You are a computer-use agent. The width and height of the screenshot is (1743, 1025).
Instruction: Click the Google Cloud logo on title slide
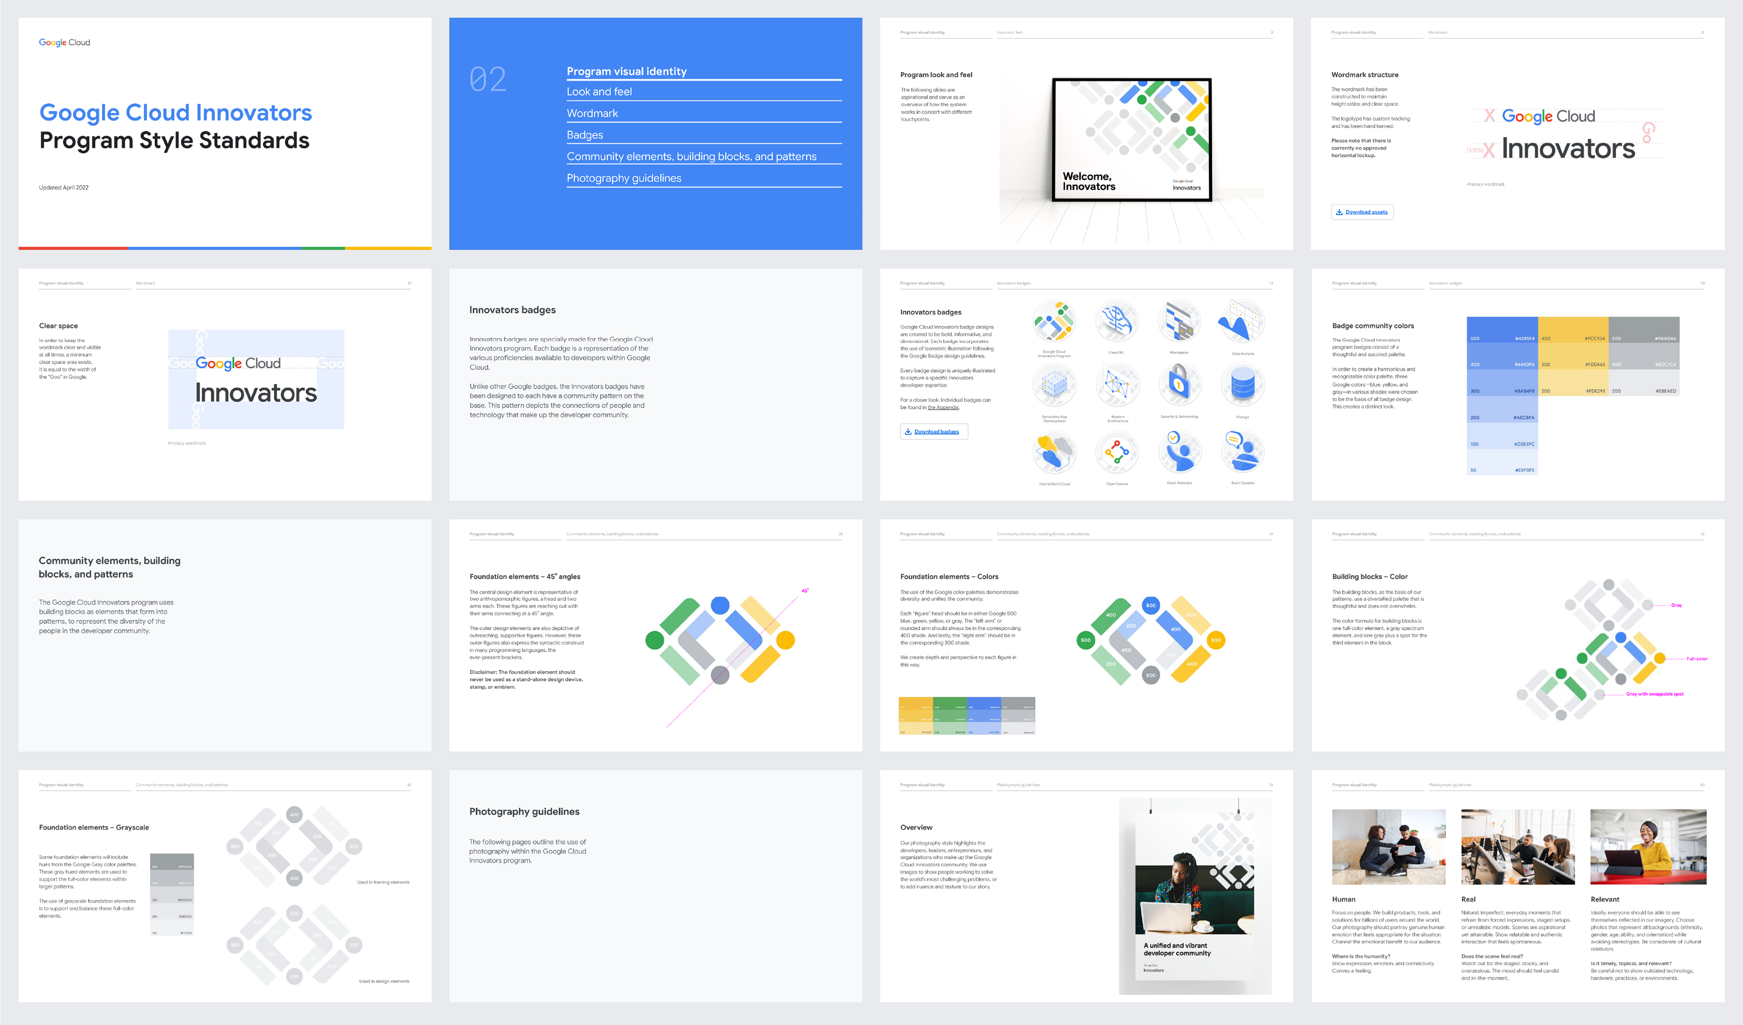(x=64, y=42)
